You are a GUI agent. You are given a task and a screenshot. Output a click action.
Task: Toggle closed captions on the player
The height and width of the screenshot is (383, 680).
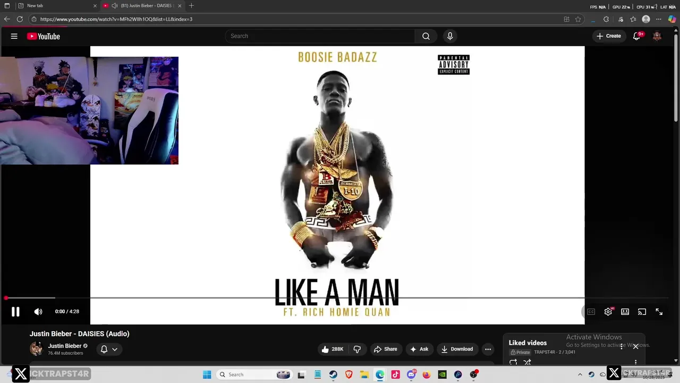click(591, 312)
